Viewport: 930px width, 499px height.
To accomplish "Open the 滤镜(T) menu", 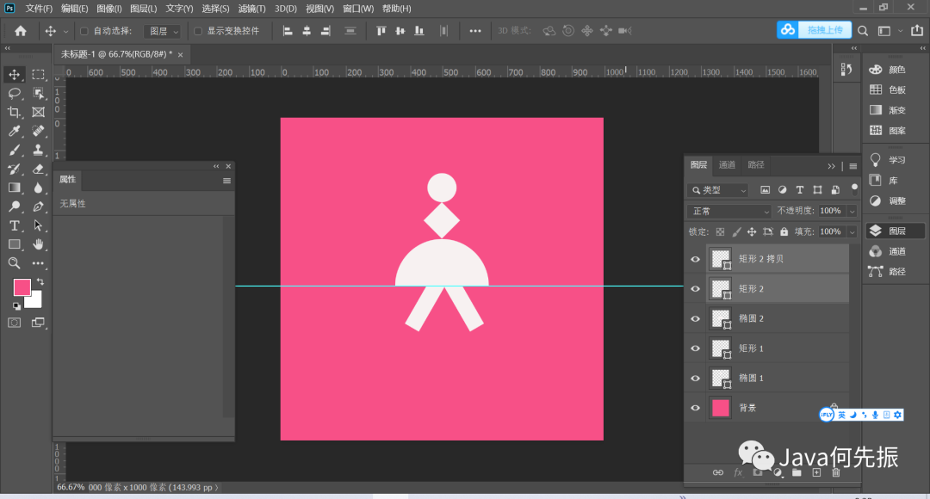I will (252, 9).
